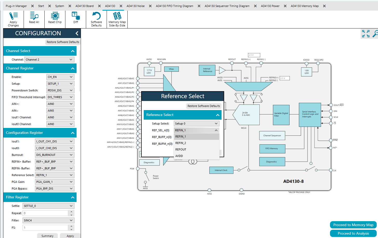Click the FIFO Memory block

click(272, 149)
